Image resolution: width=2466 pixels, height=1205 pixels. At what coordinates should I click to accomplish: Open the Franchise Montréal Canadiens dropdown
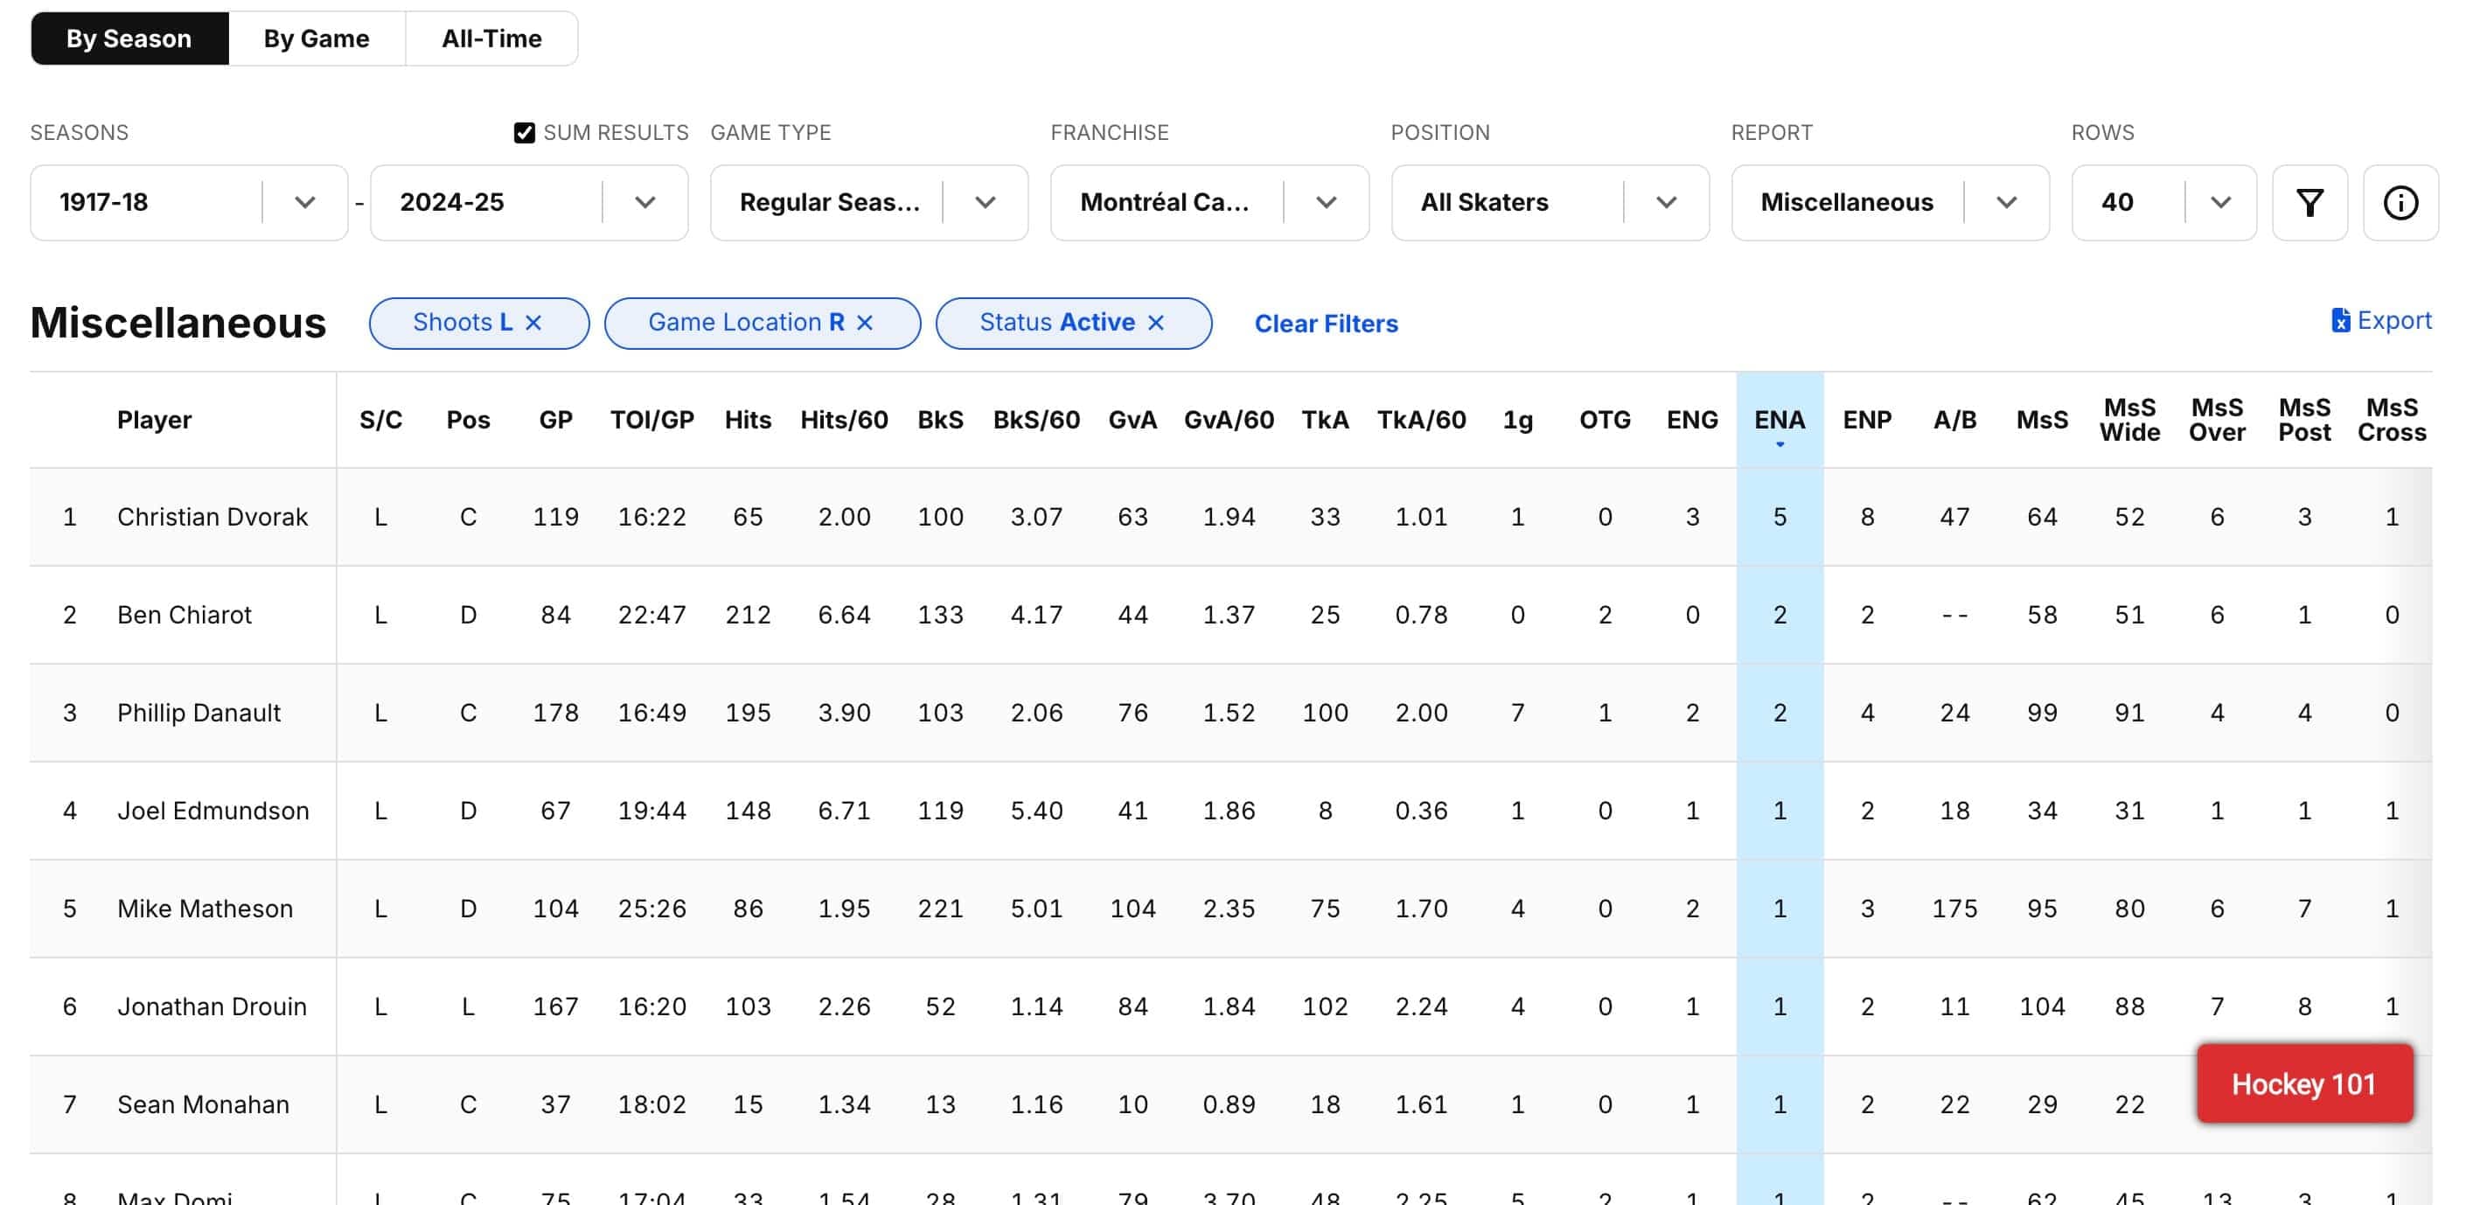tap(1325, 202)
